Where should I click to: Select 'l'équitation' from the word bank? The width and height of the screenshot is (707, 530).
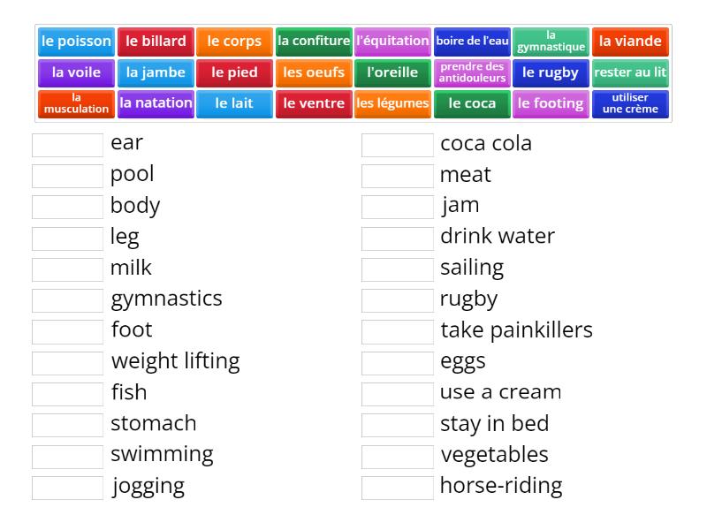pyautogui.click(x=392, y=41)
